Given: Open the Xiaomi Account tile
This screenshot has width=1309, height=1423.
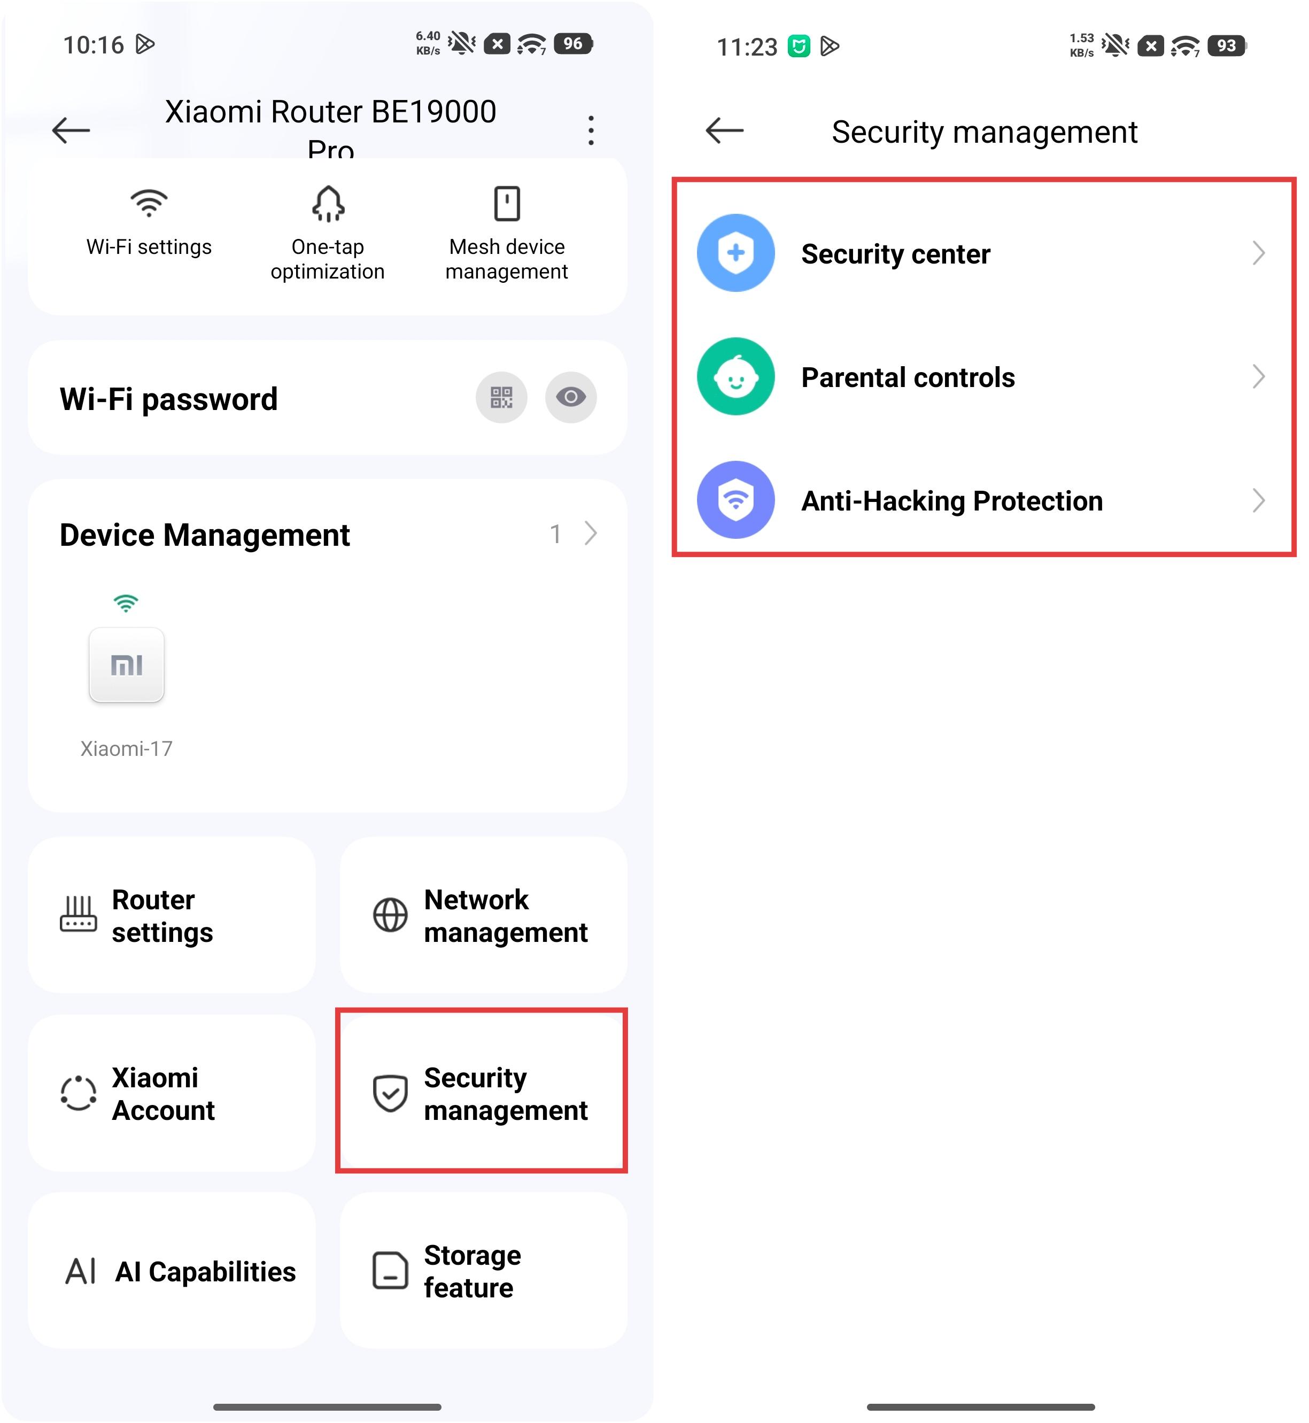Looking at the screenshot, I should coord(172,1093).
